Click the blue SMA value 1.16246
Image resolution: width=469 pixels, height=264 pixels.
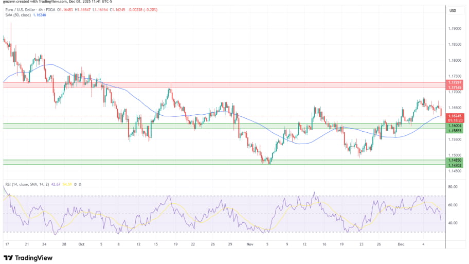tap(40, 15)
